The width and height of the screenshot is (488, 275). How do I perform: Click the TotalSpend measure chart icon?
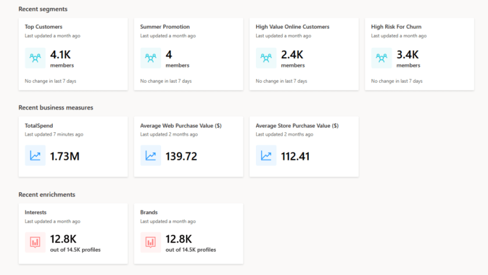tap(35, 156)
